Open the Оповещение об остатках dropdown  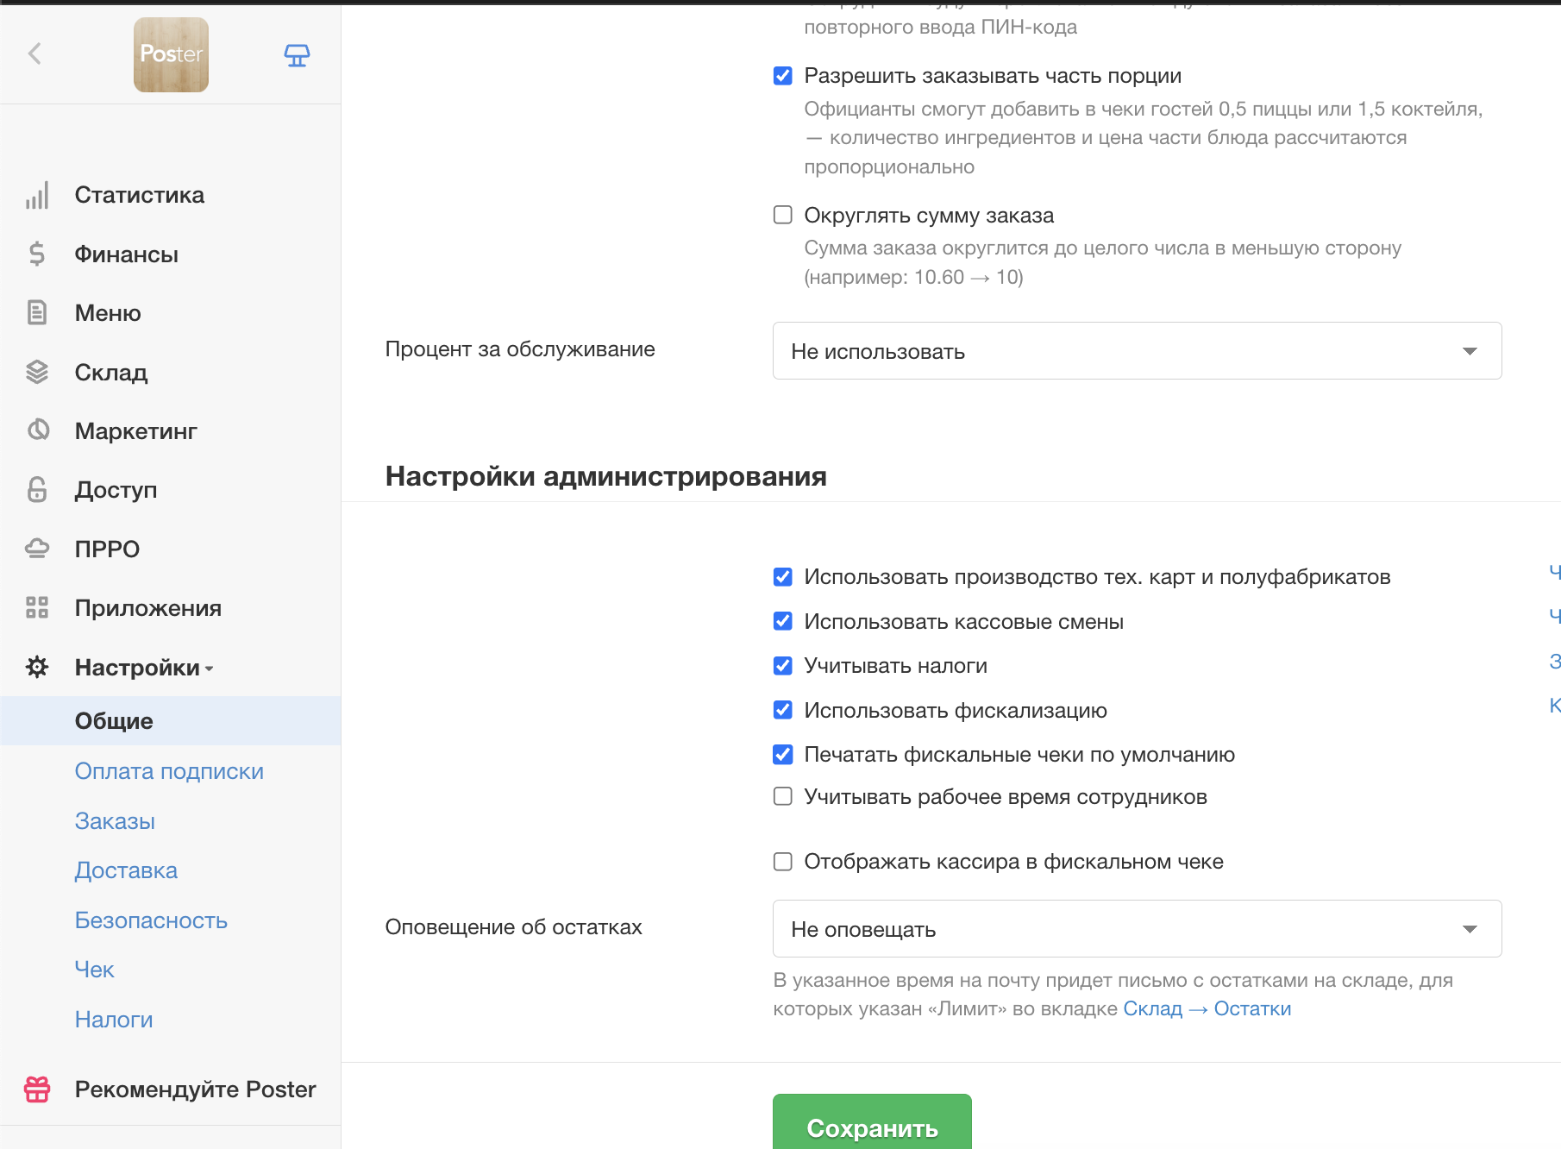(x=1137, y=929)
